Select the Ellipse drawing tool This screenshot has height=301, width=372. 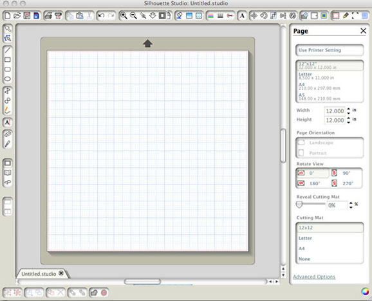tap(8, 79)
